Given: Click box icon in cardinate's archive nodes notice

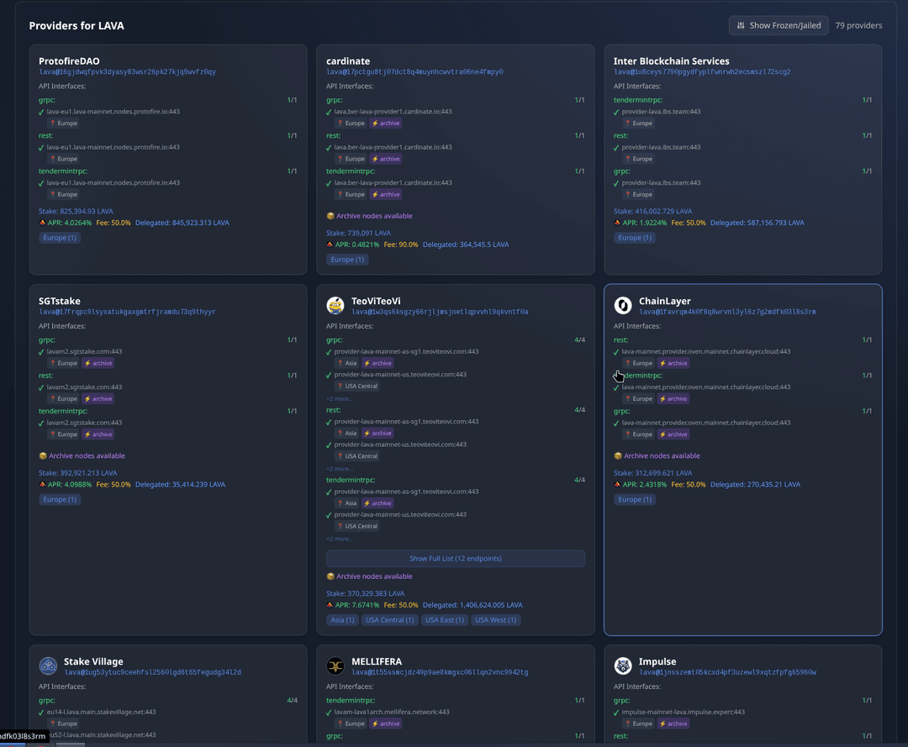Looking at the screenshot, I should (x=330, y=216).
